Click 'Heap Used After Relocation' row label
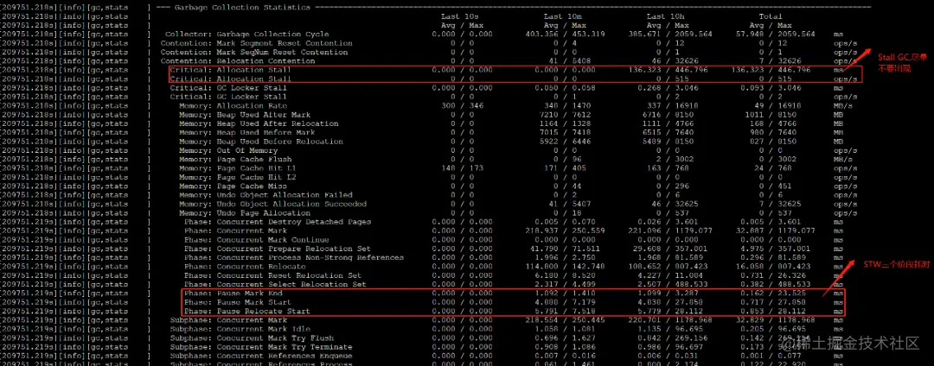 point(278,123)
